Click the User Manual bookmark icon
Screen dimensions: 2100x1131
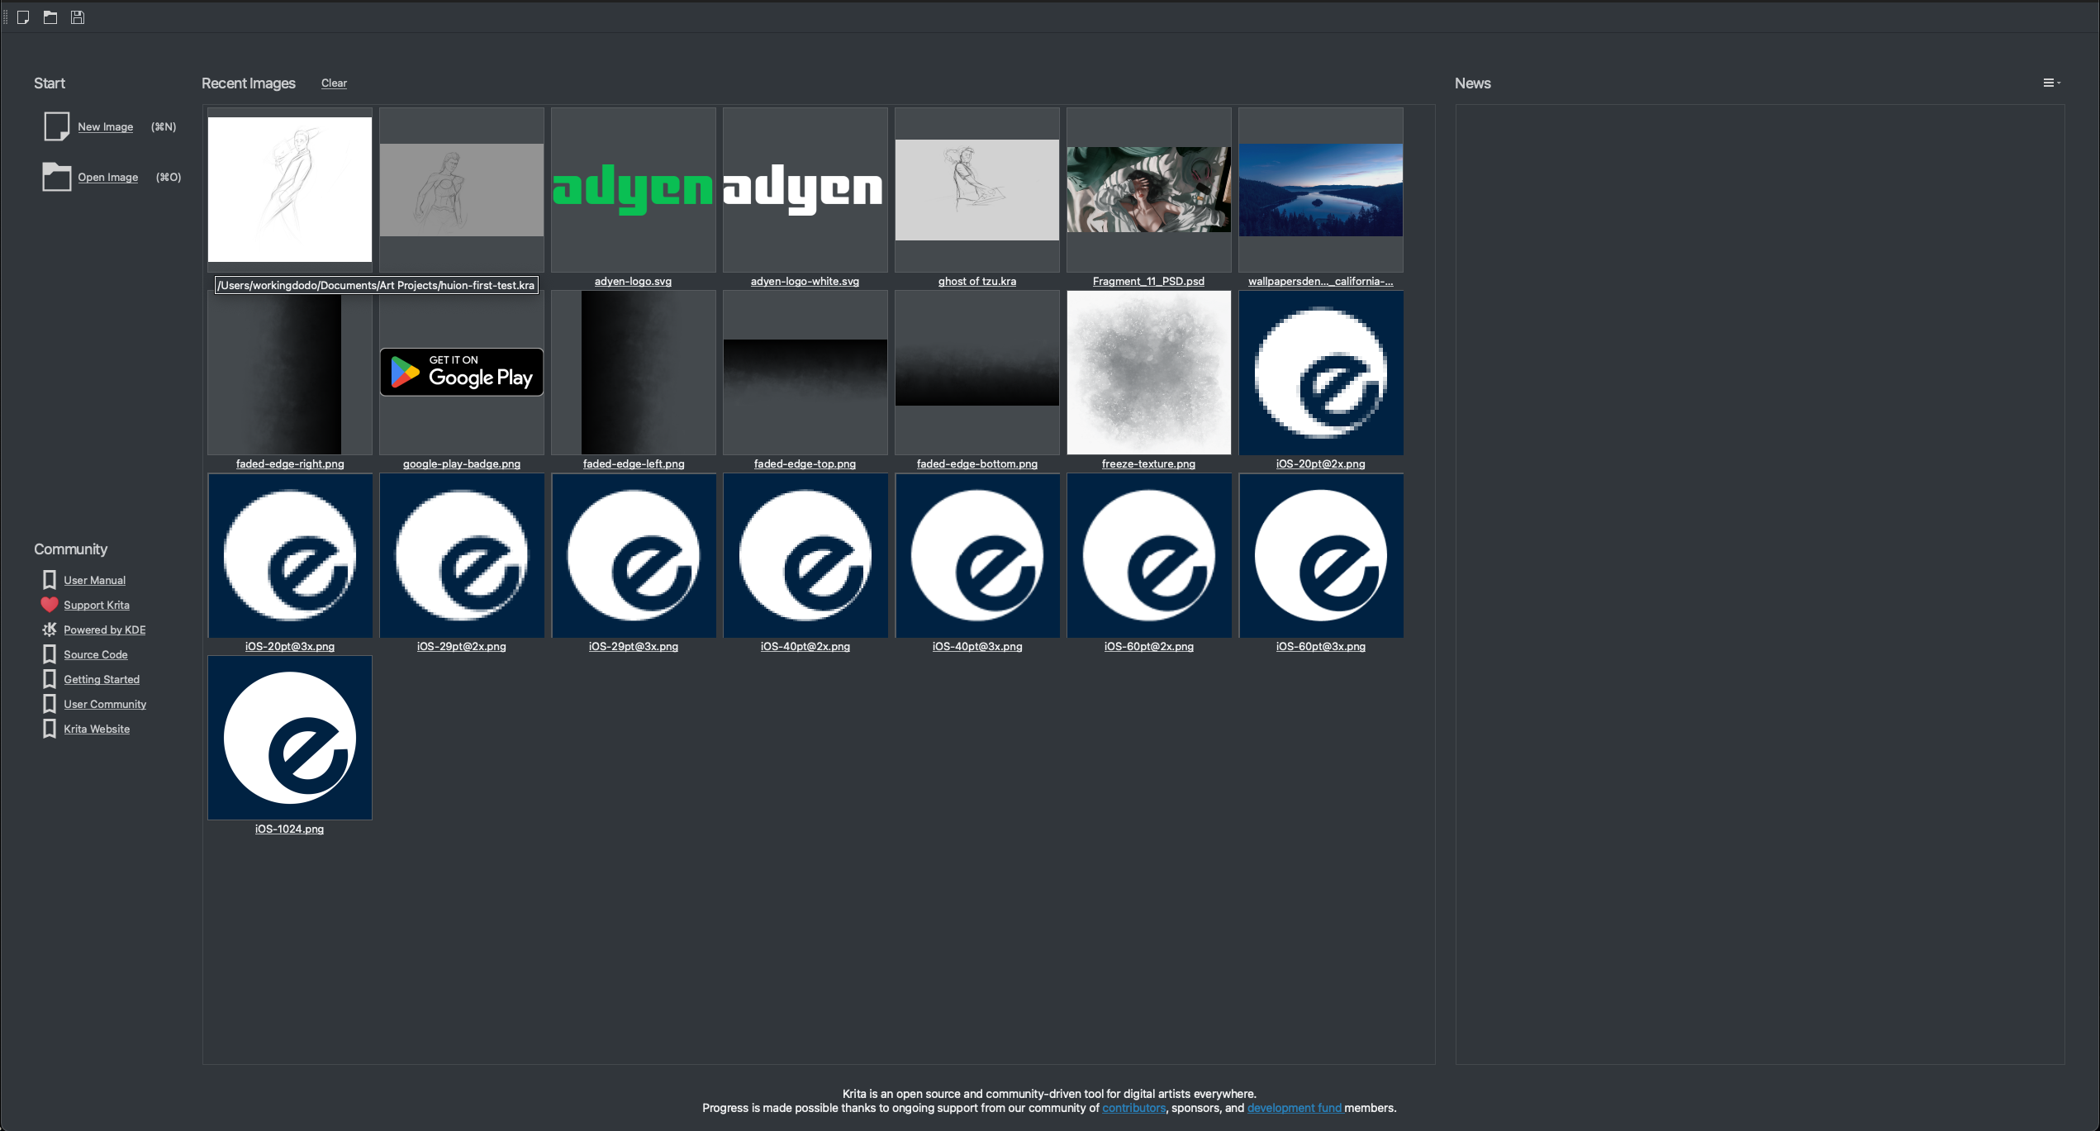(x=50, y=580)
